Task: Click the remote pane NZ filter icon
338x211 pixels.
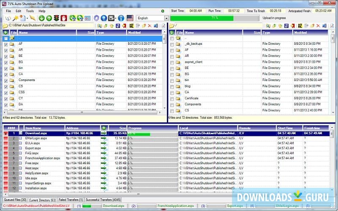Action: [x=300, y=26]
